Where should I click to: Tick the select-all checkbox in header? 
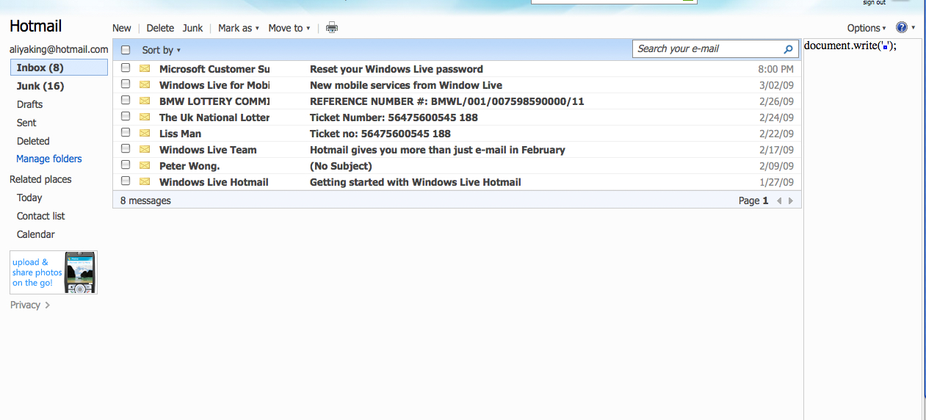126,50
